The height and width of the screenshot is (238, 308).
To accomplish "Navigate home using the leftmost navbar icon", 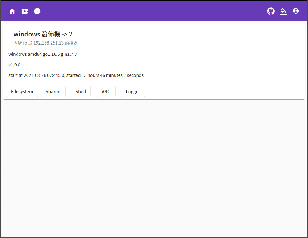I will point(12,11).
